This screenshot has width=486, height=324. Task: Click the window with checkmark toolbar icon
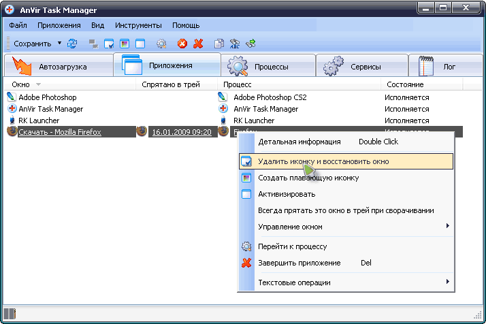click(x=109, y=44)
